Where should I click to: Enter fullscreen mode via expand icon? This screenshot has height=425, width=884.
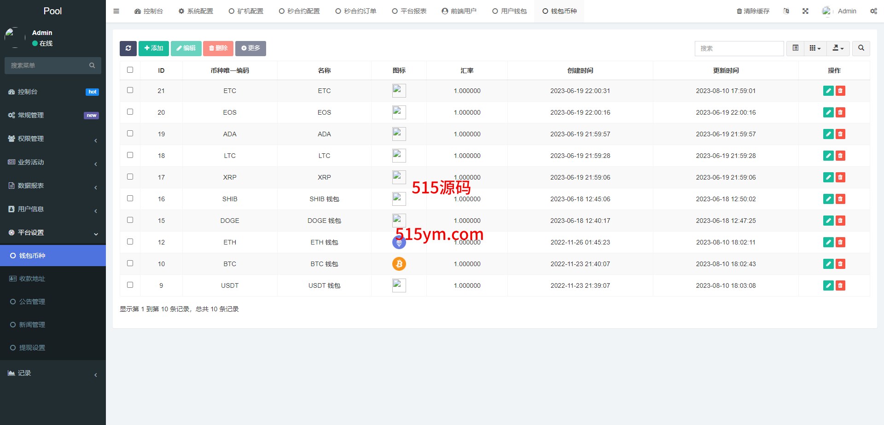805,11
